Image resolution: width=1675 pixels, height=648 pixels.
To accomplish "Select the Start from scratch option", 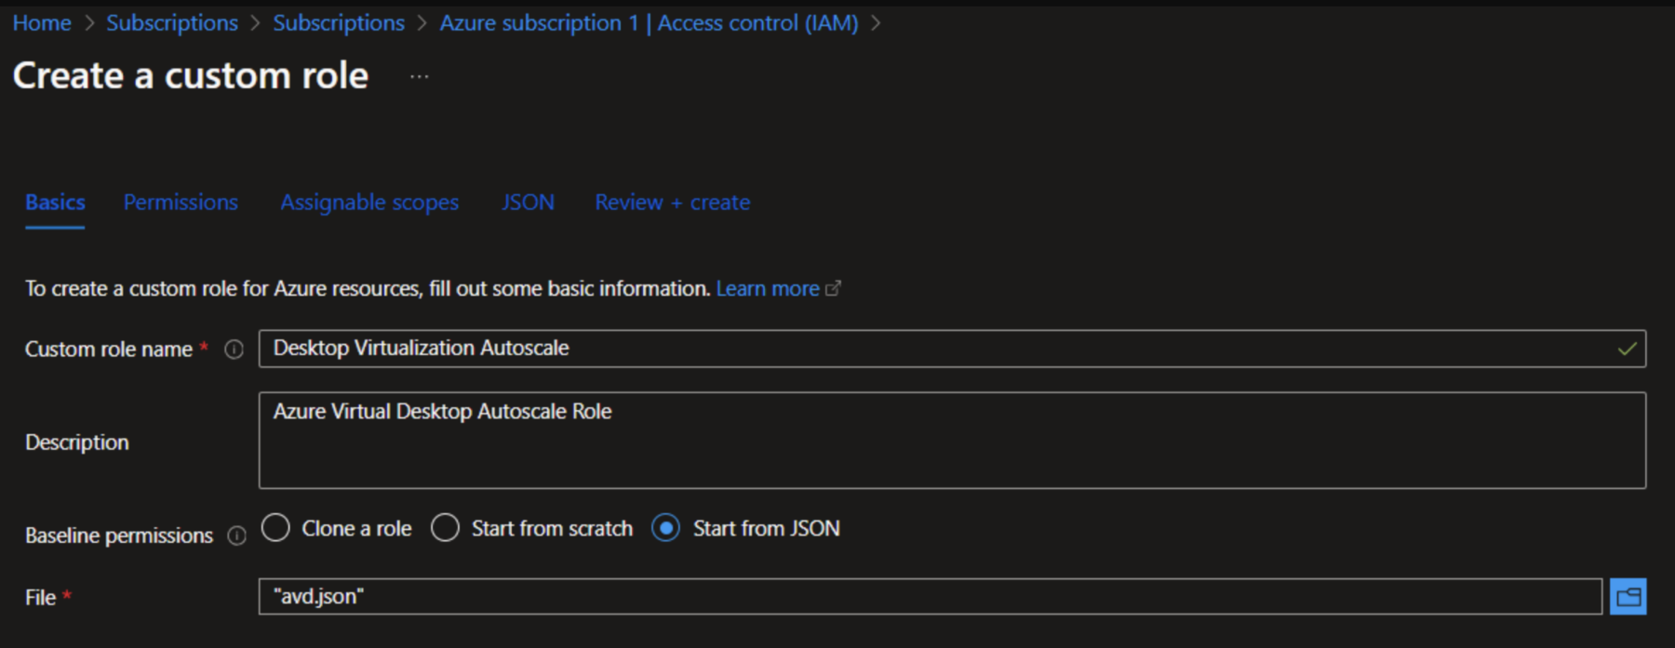I will (x=445, y=528).
